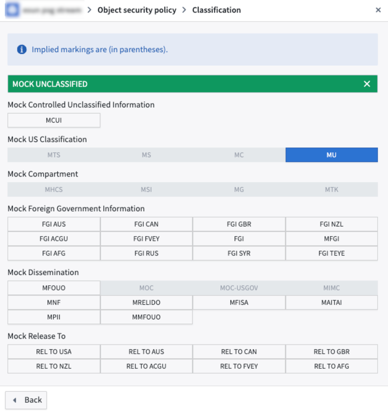
Task: Enable FGI TEYE marking
Action: pos(331,253)
